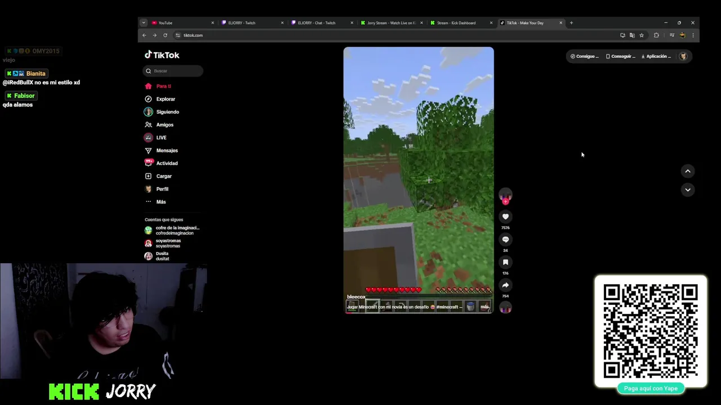Image resolution: width=721 pixels, height=405 pixels.
Task: Open cofre de la imaginación account
Action: tap(172, 231)
